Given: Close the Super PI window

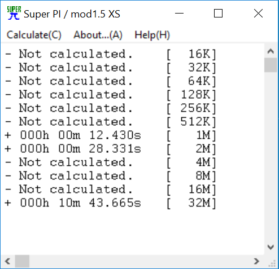Looking at the screenshot, I should point(258,14).
